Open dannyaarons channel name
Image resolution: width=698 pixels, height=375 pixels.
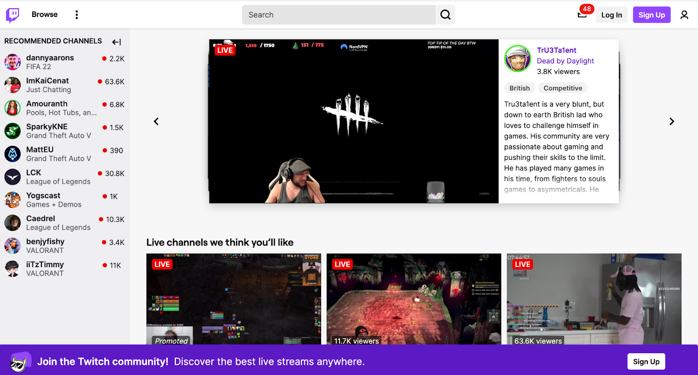(x=50, y=58)
